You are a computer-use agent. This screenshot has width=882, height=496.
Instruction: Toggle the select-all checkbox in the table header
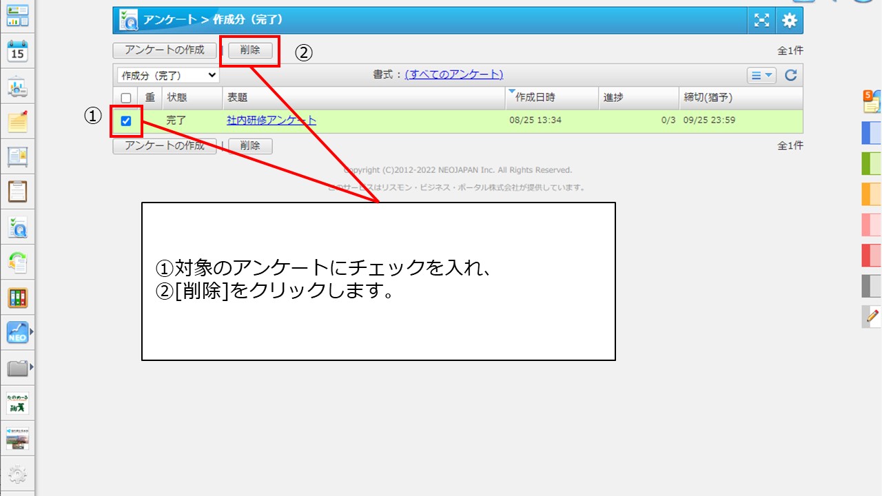(126, 98)
